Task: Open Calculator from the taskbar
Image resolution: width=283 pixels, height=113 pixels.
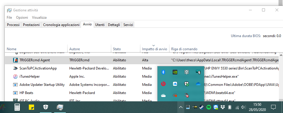Action: point(17,107)
